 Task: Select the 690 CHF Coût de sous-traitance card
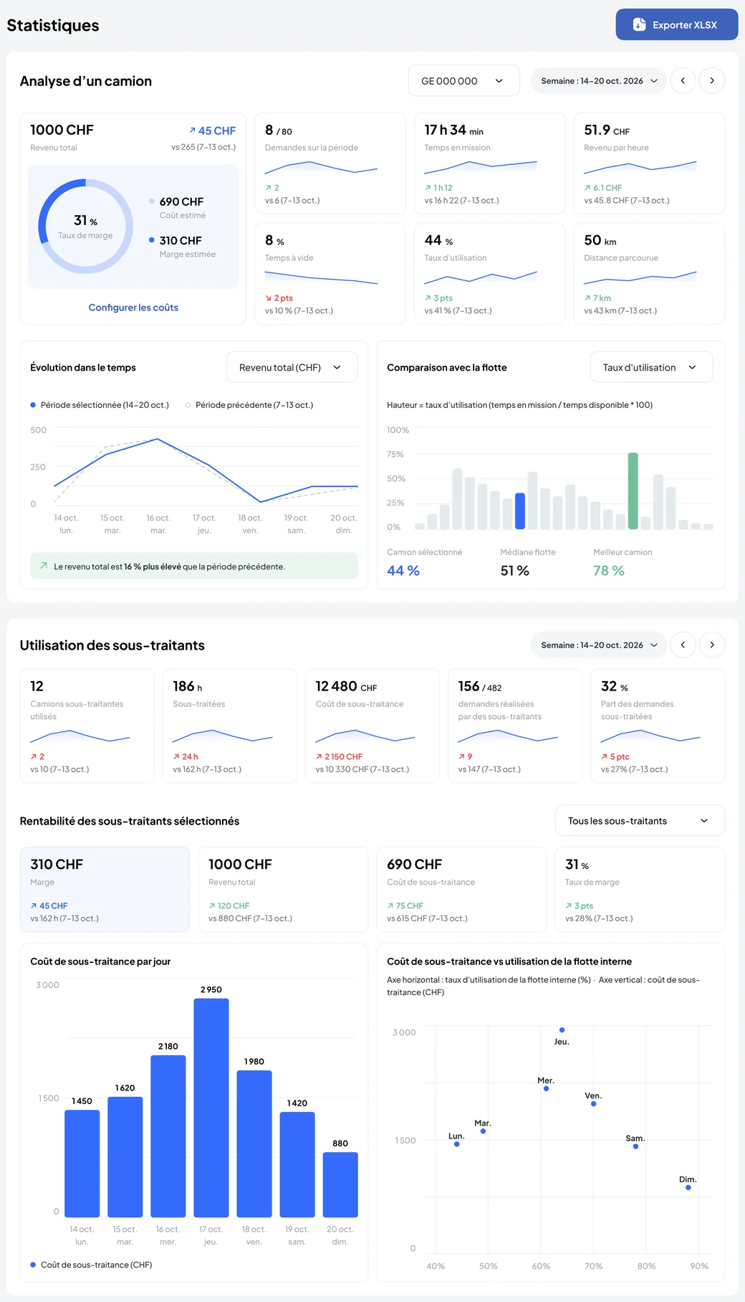(461, 890)
